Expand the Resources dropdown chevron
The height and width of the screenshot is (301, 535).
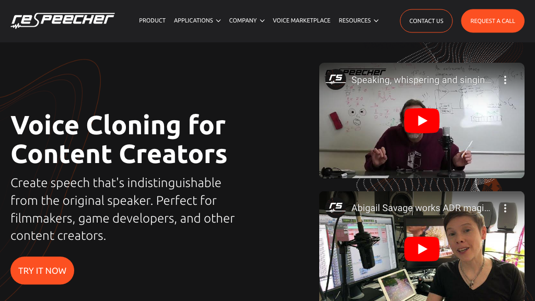pyautogui.click(x=376, y=21)
